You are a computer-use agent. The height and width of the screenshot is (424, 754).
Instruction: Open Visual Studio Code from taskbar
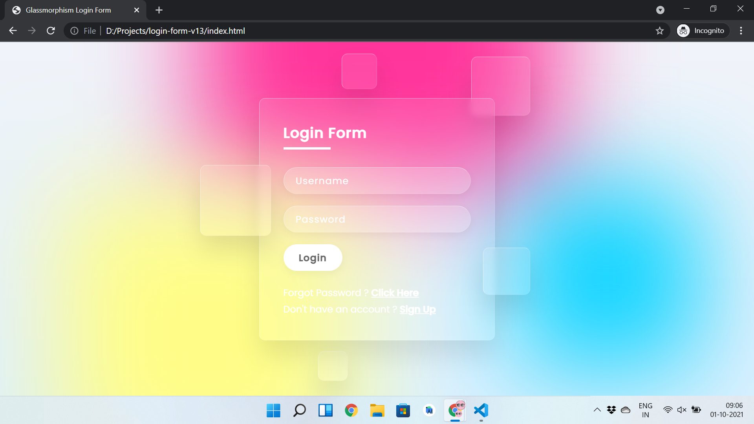coord(481,410)
